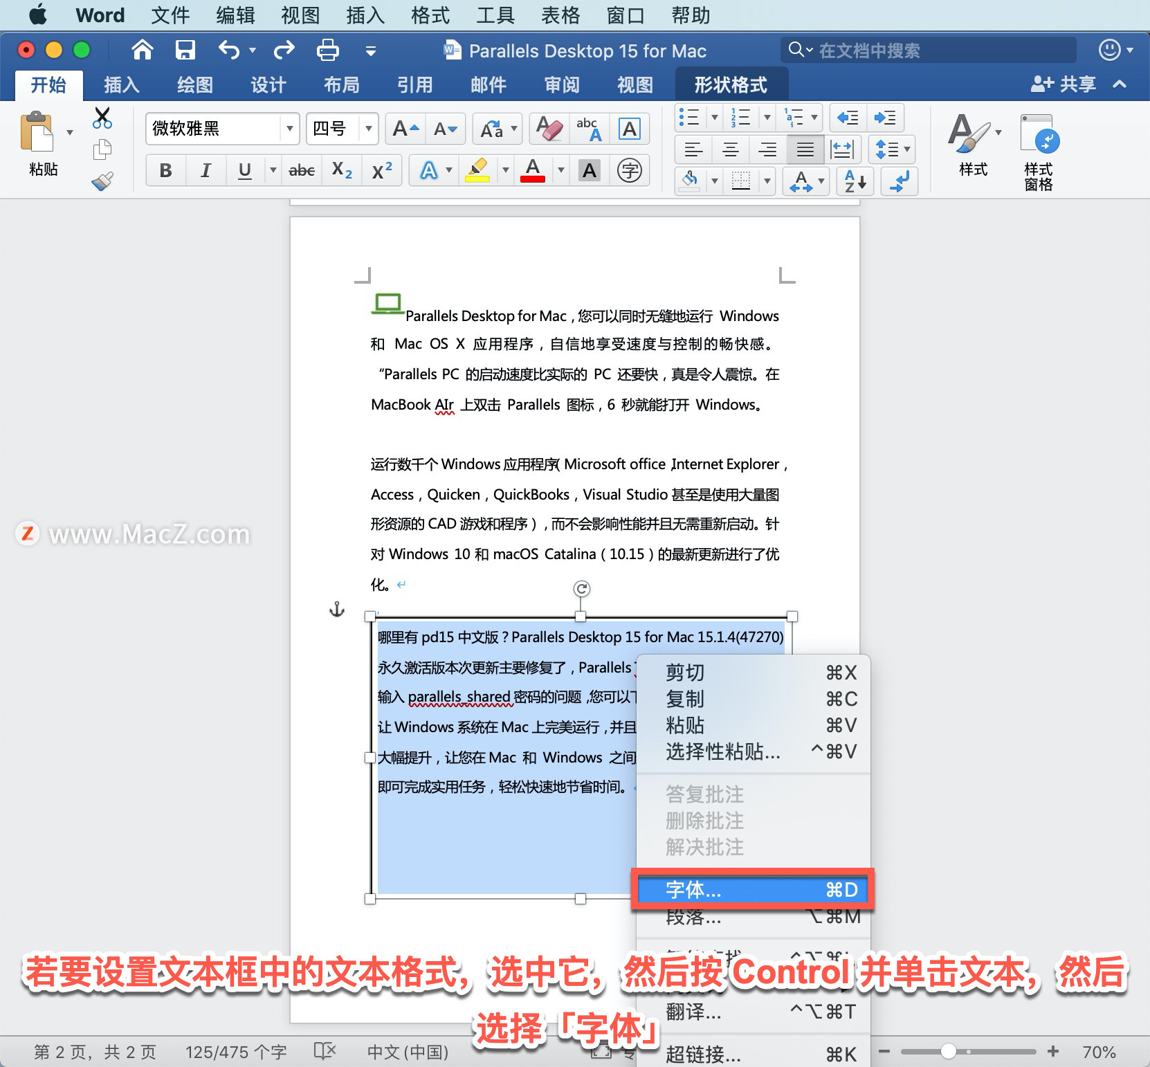The height and width of the screenshot is (1067, 1150).
Task: Align text to the left
Action: pos(693,149)
